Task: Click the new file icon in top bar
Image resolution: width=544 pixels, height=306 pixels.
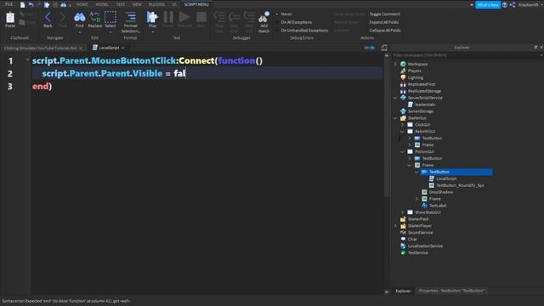Action: pyautogui.click(x=23, y=4)
